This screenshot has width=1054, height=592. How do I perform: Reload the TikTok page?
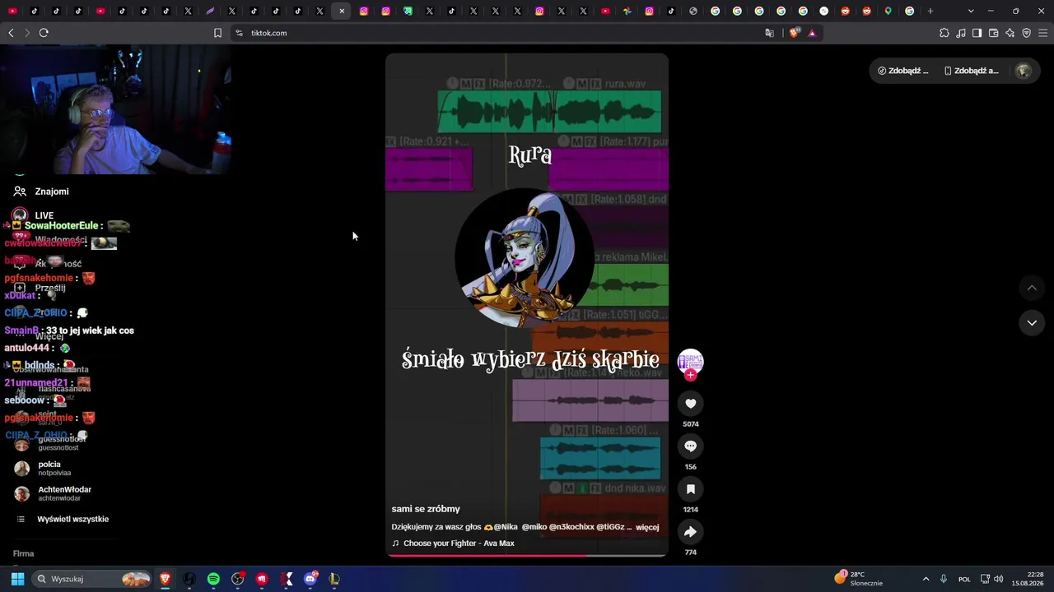[44, 33]
